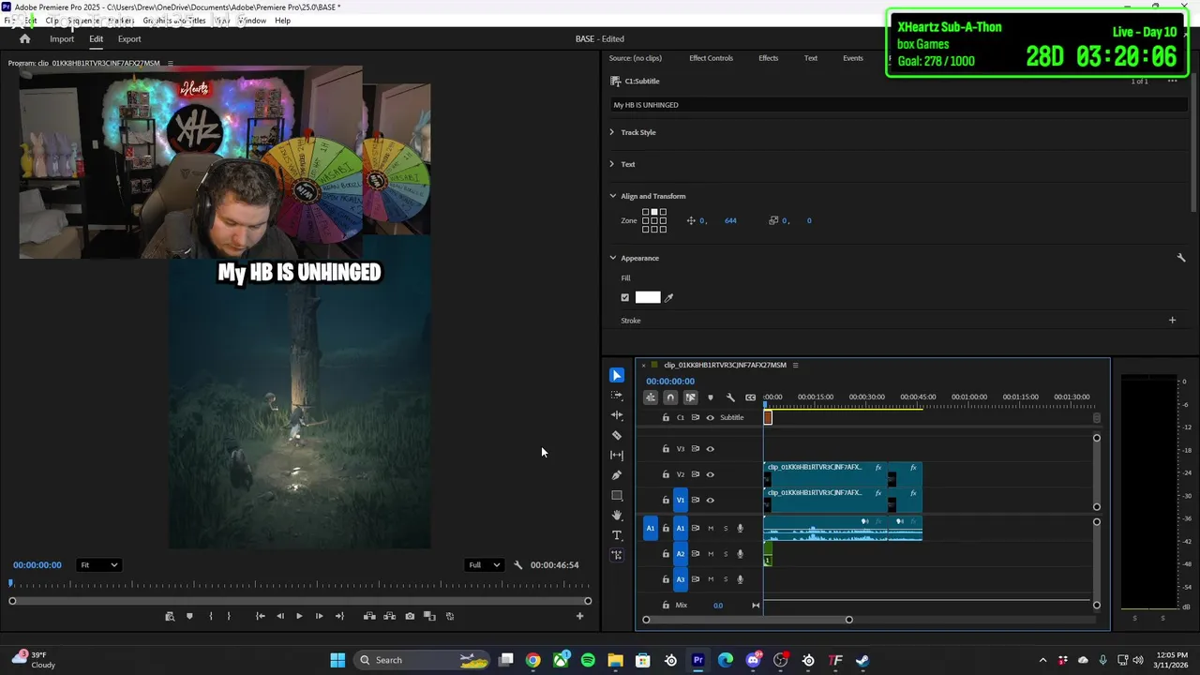Screen dimensions: 1200x675
Task: Expand the Track Style section
Action: (612, 132)
